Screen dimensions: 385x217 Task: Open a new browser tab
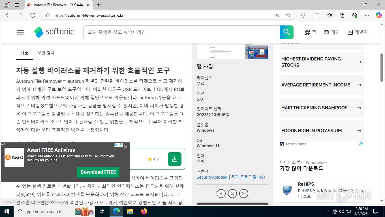pyautogui.click(x=99, y=5)
